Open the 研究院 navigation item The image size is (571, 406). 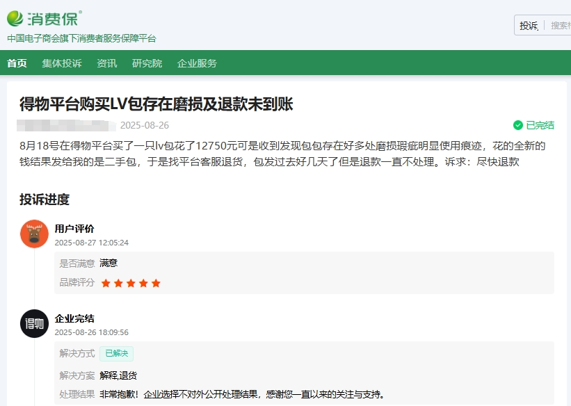tap(147, 63)
